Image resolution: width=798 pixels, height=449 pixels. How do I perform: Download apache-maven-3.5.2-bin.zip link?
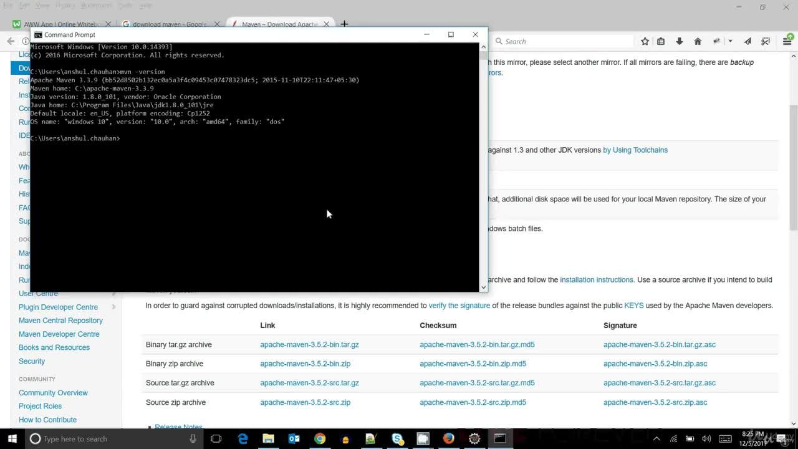[x=305, y=364]
